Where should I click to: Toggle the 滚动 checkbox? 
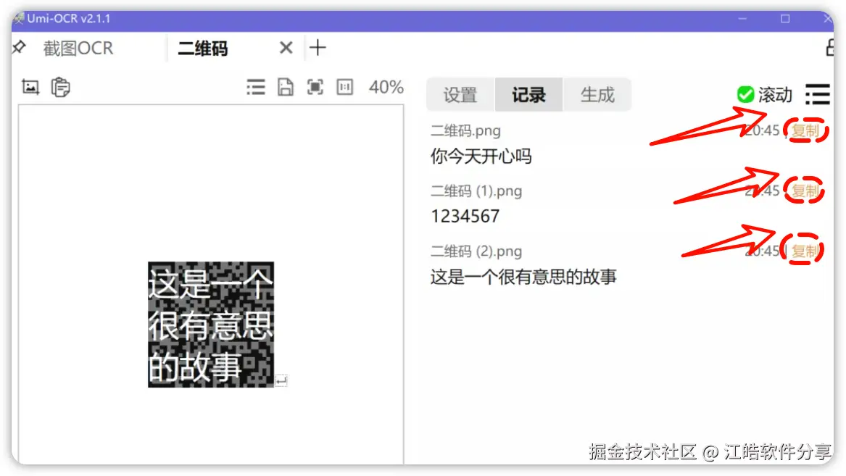(746, 95)
